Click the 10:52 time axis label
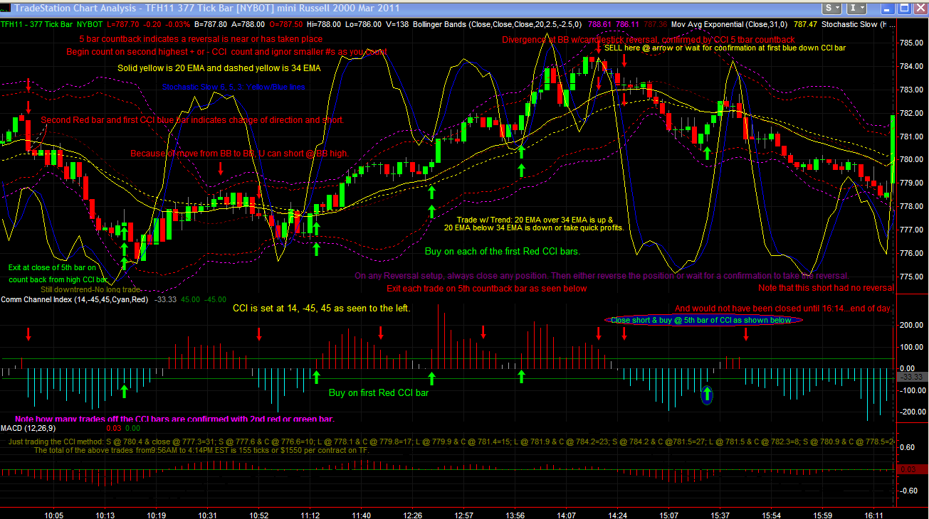Image resolution: width=929 pixels, height=519 pixels. tap(259, 515)
